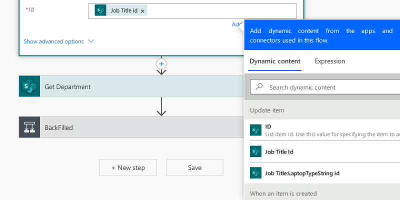This screenshot has height=200, width=400.
Task: Expand the BackFilled action card
Action: coord(131,127)
